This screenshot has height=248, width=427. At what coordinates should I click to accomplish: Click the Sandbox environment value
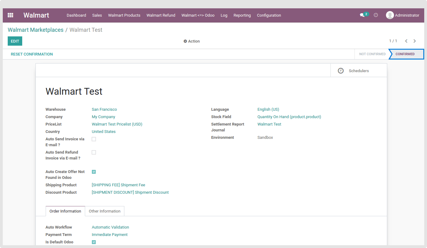click(265, 138)
